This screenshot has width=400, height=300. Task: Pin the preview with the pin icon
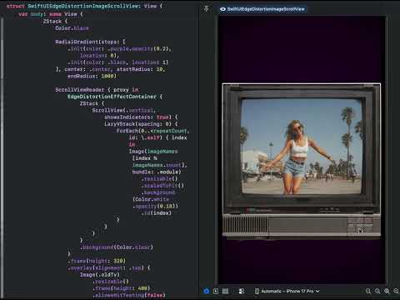tap(206, 8)
